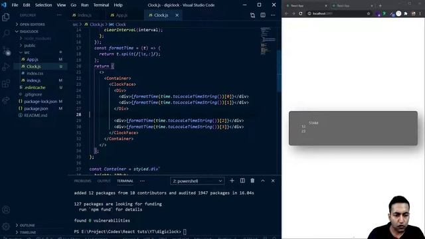
Task: Open App.js in the file explorer
Action: pos(33,59)
